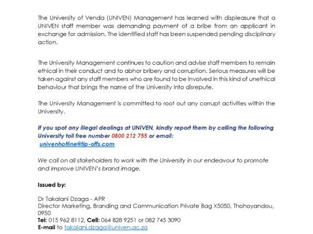Click the postal code 0950

(x=44, y=213)
